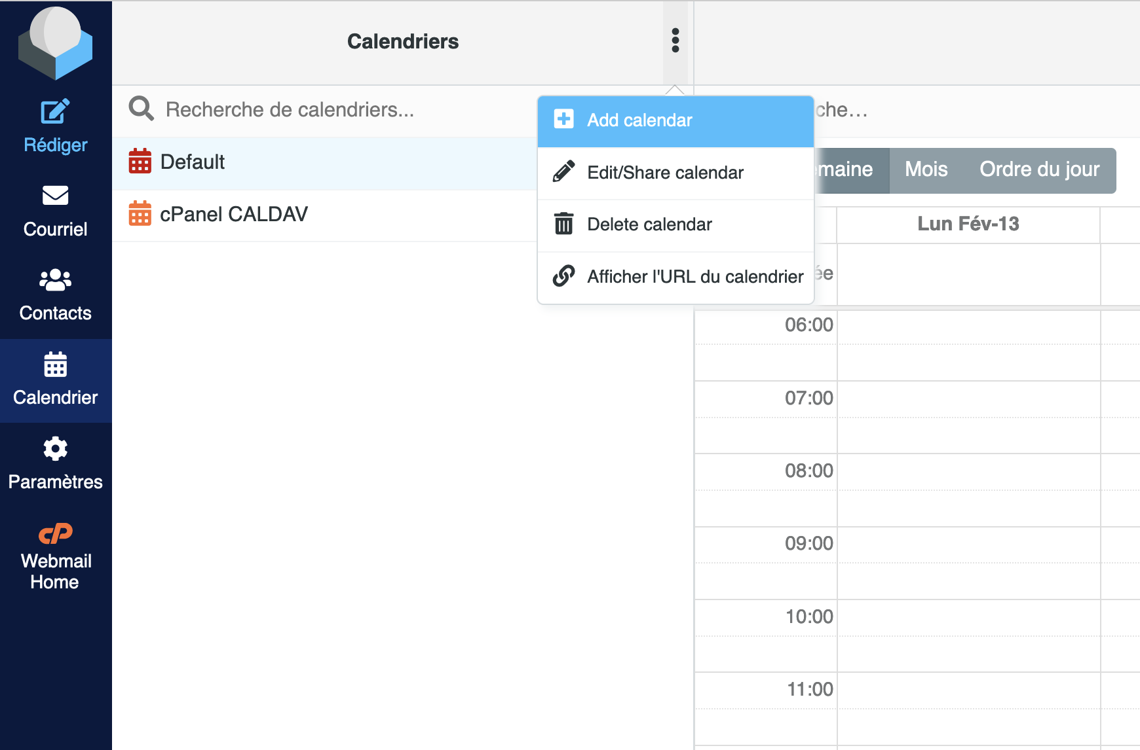The height and width of the screenshot is (750, 1140).
Task: Select the Default calendar
Action: pos(324,162)
